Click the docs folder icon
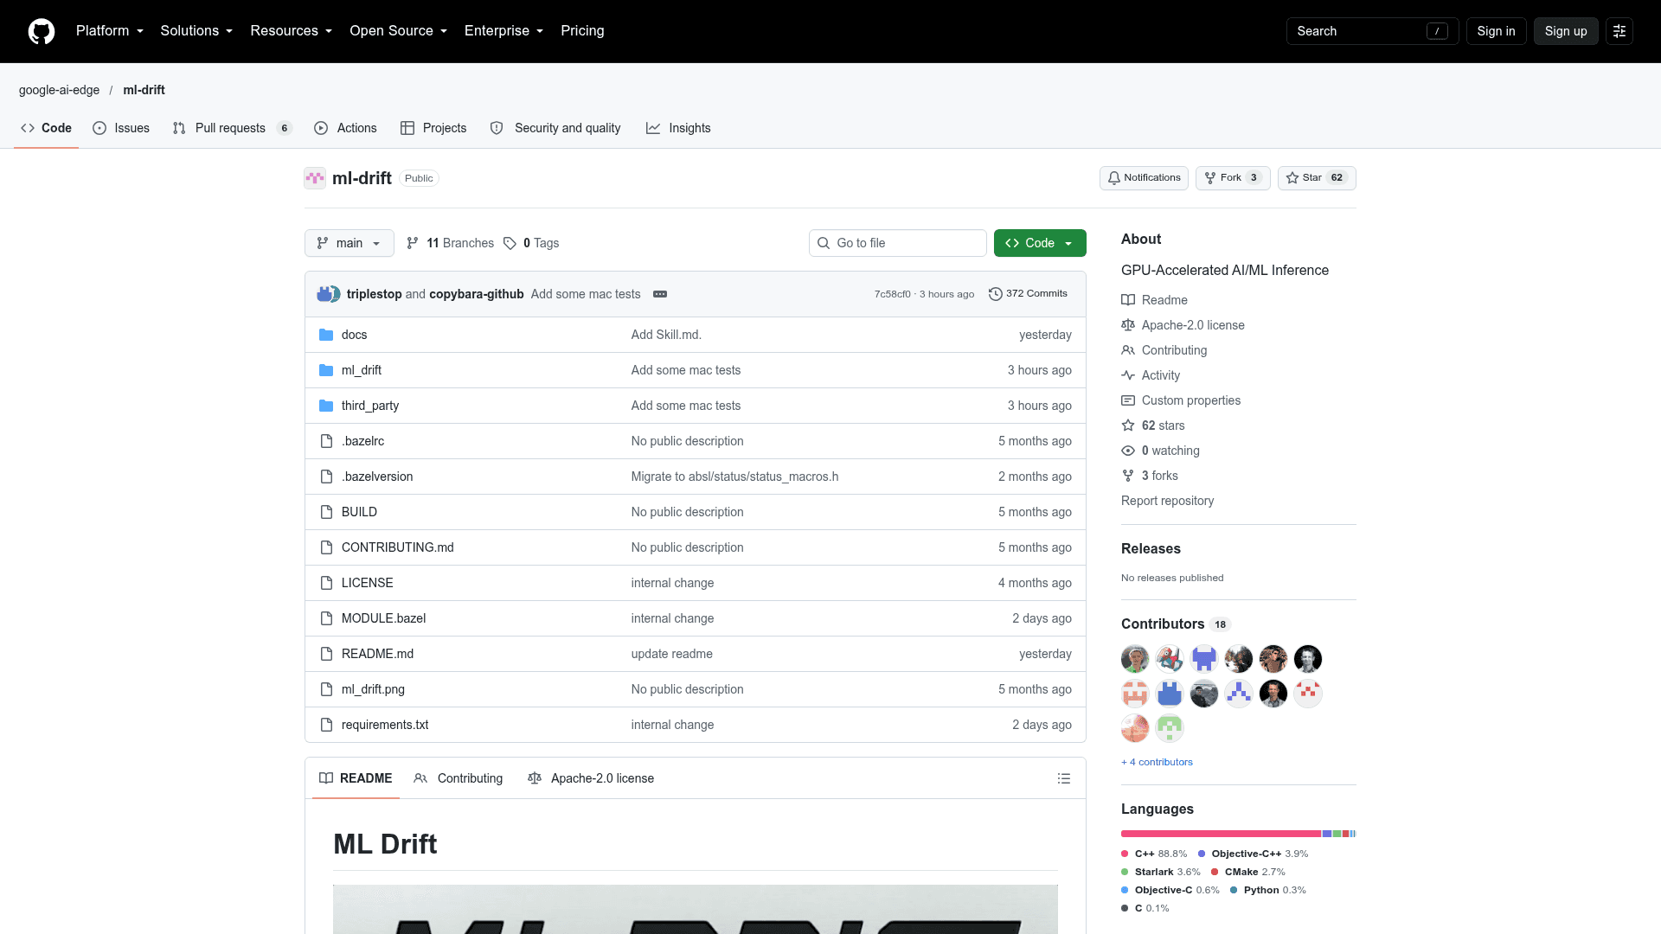 326,335
